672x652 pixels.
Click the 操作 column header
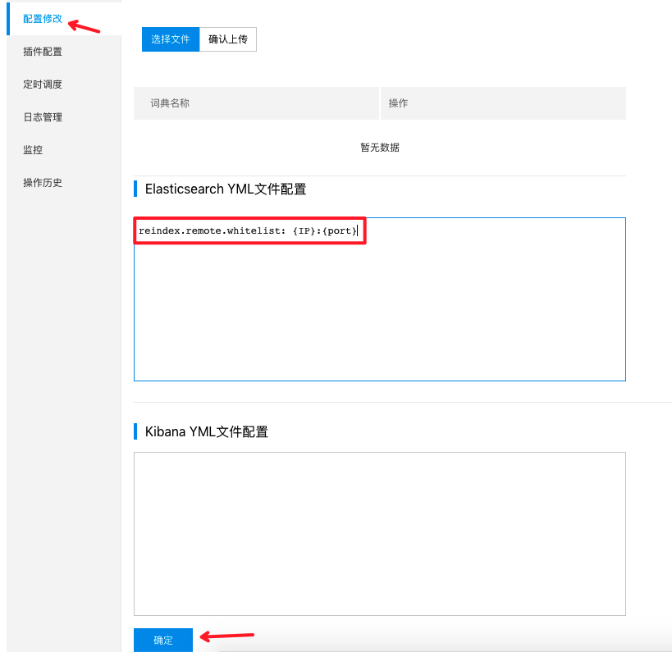[503, 103]
